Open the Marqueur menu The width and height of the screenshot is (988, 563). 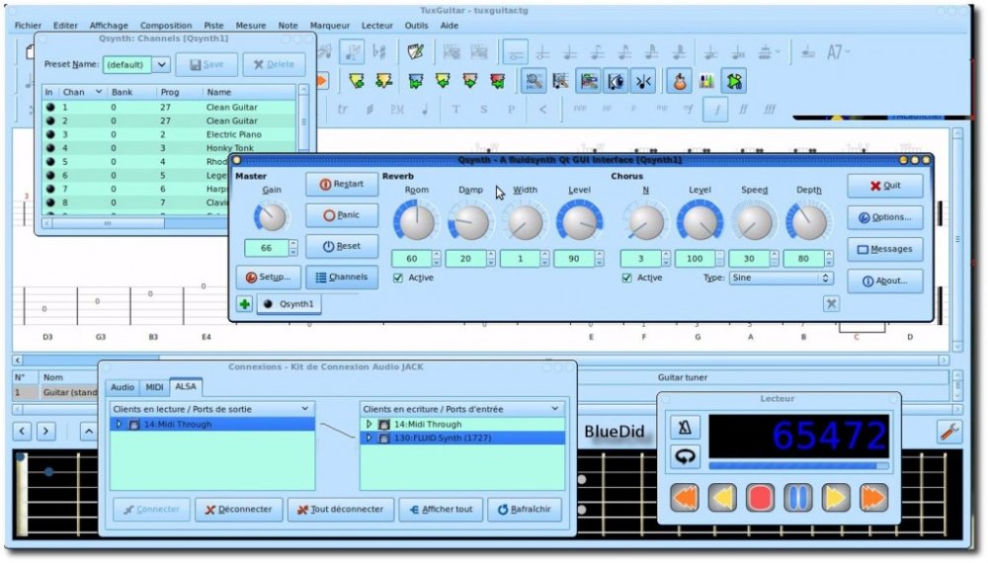[x=330, y=26]
